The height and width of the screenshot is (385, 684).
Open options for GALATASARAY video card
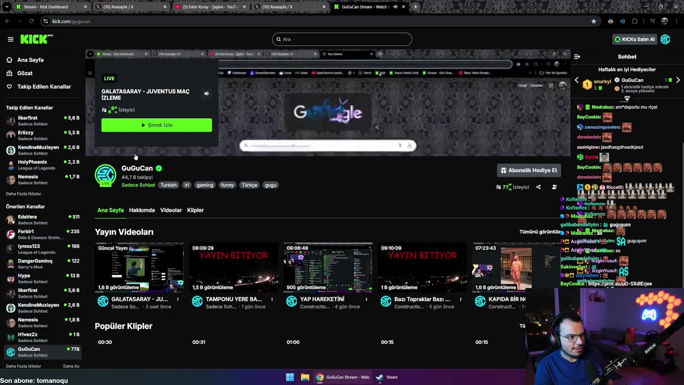[178, 299]
